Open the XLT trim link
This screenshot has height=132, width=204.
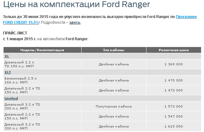[8, 72]
